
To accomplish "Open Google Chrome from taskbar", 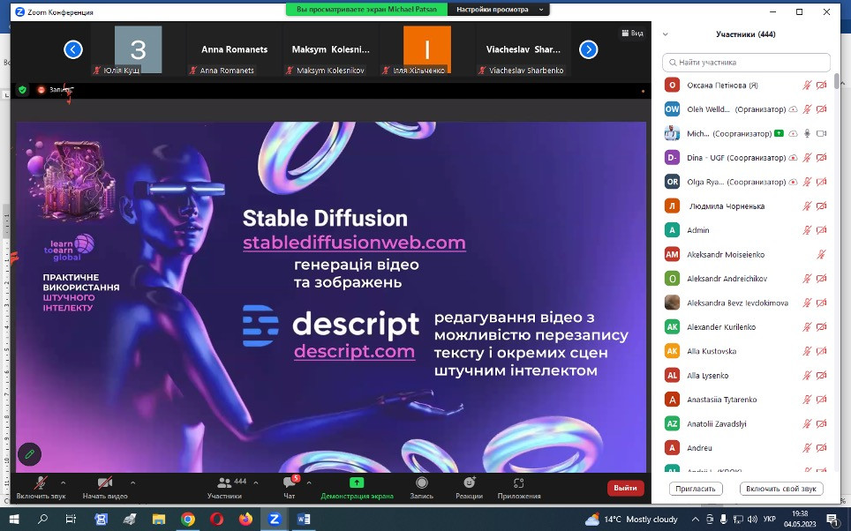I will pos(188,519).
